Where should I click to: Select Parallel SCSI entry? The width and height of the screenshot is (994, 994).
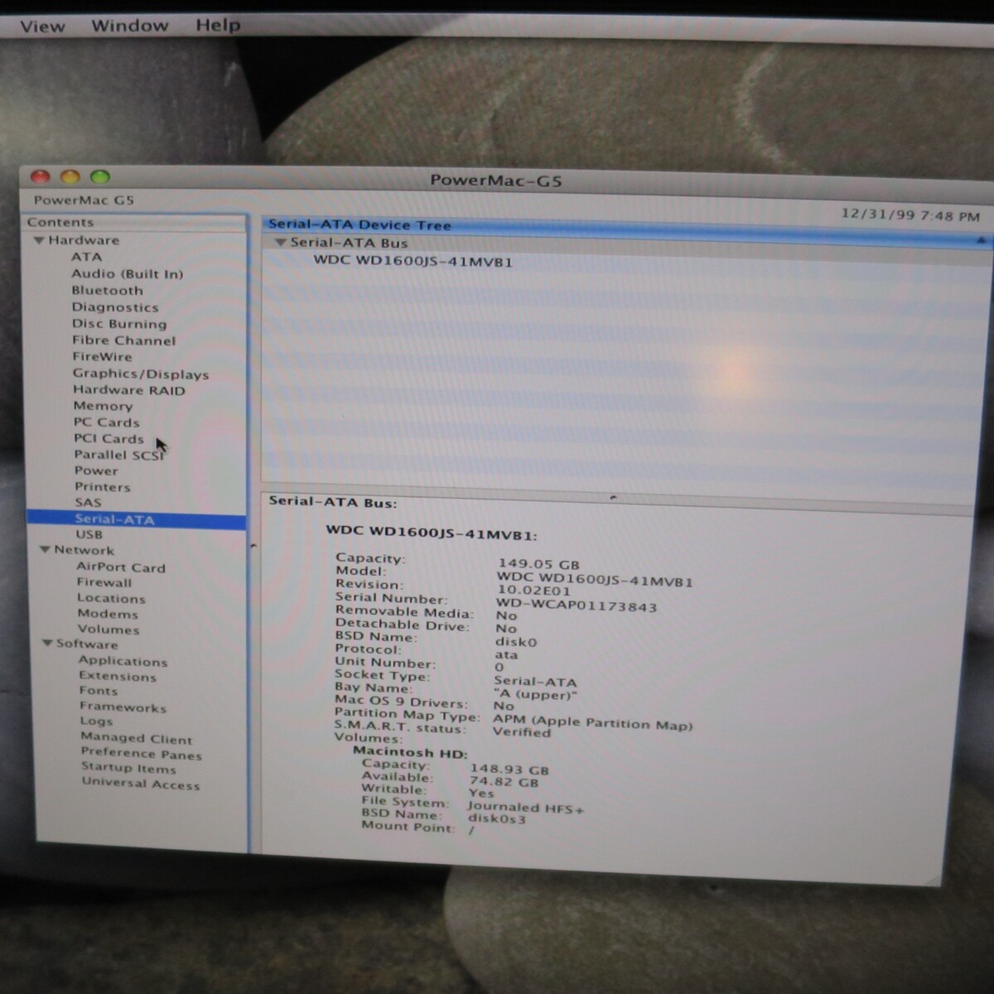tap(118, 455)
